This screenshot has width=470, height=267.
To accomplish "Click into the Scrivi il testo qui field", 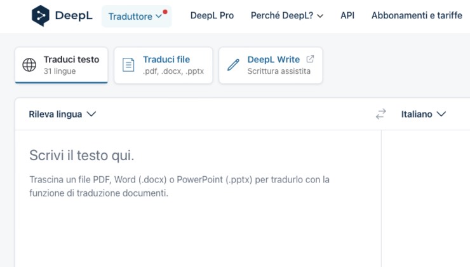I will [x=198, y=198].
